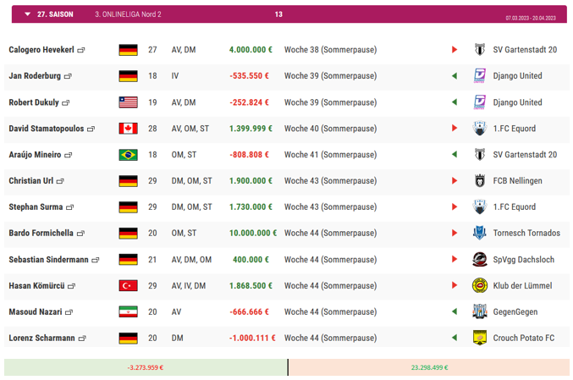The width and height of the screenshot is (573, 380).
Task: Click the Turkish flag for Hasan Kömürcü
Action: coord(129,286)
